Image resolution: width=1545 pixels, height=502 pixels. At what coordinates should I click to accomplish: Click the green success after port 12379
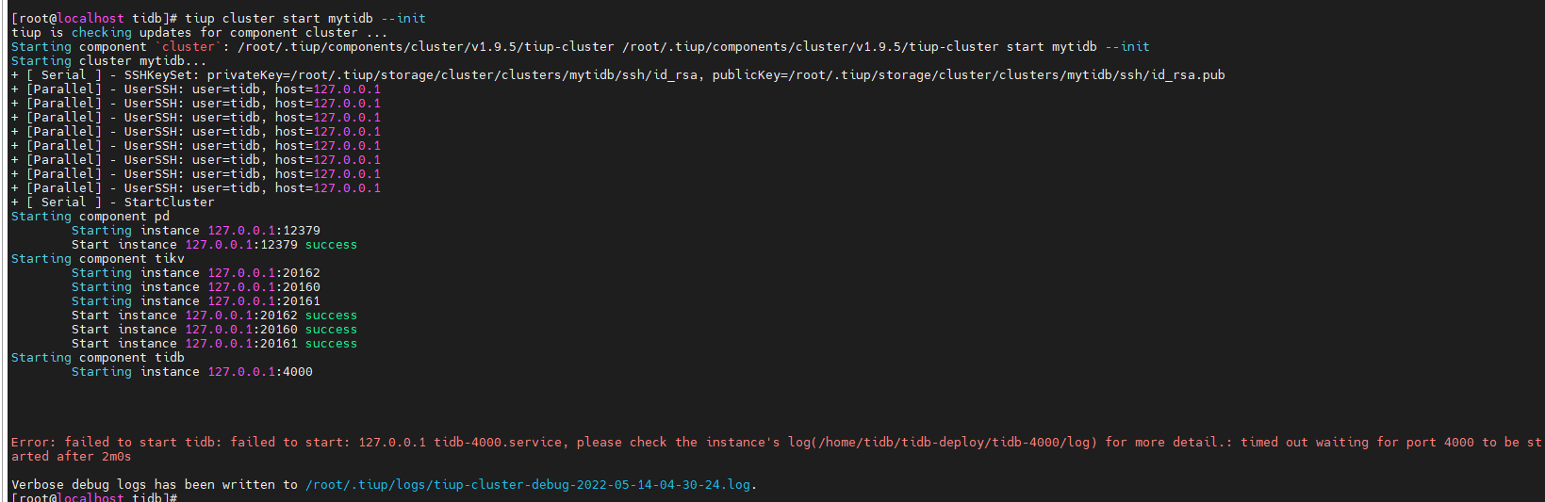331,245
